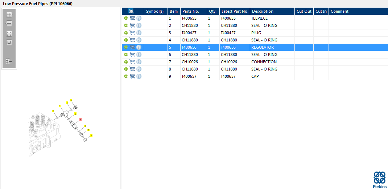Select callout 1 in the diagram
388x189 pixels.
coord(60,106)
